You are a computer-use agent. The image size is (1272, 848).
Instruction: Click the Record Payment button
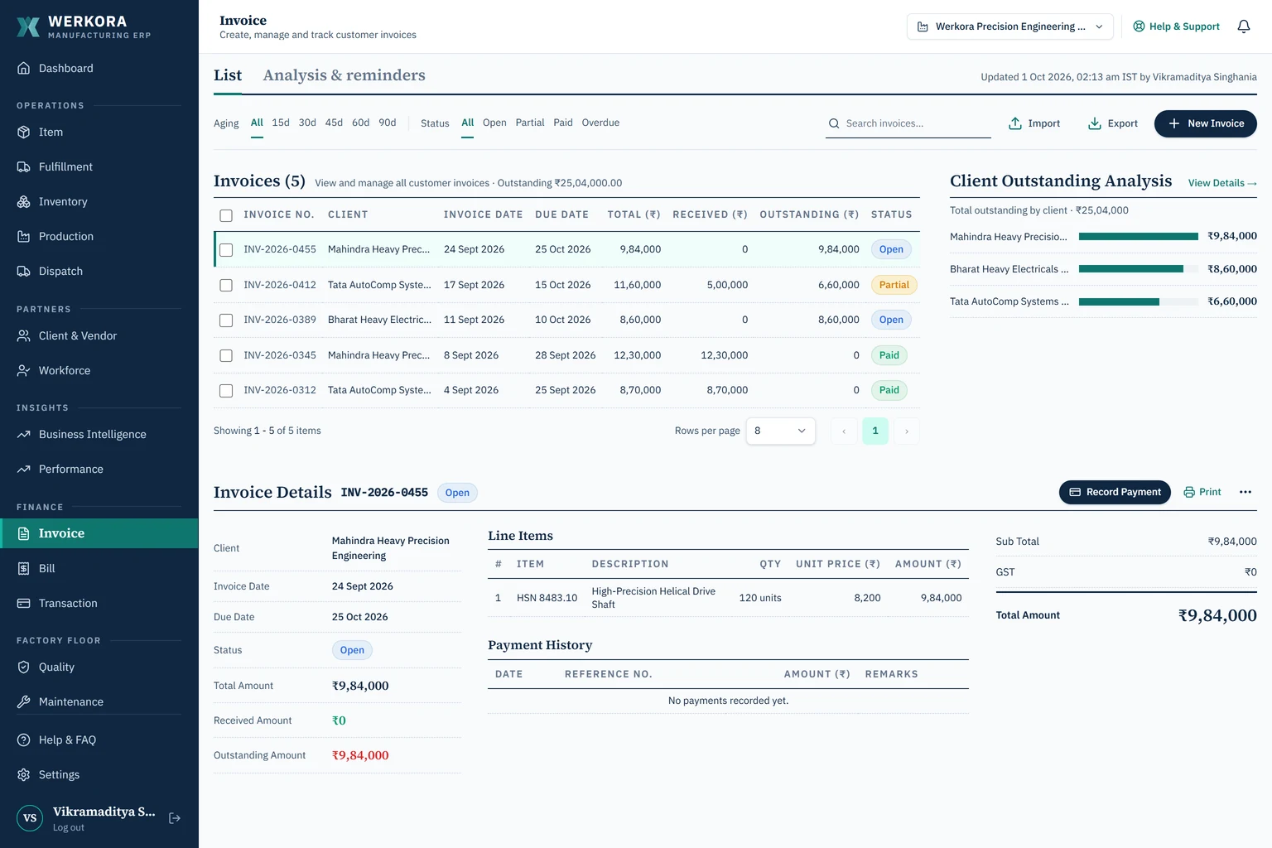point(1115,492)
